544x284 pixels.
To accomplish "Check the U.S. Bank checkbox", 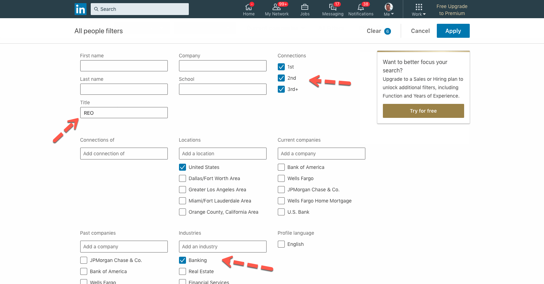I will [x=281, y=212].
